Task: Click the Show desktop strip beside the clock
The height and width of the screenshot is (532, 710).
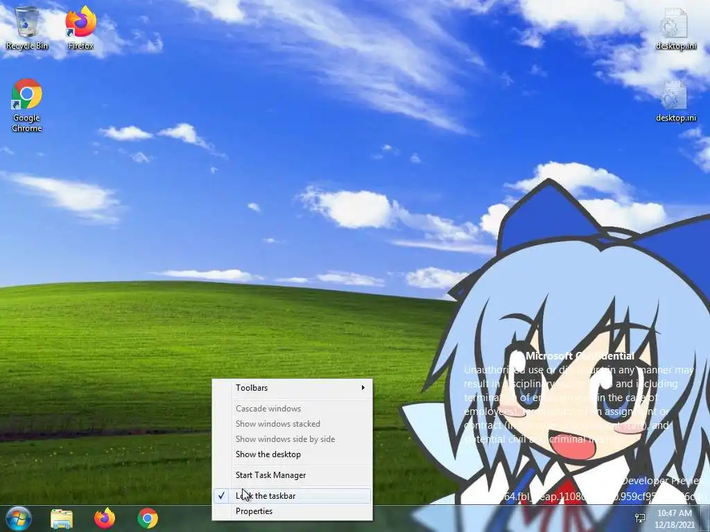Action: click(x=705, y=518)
